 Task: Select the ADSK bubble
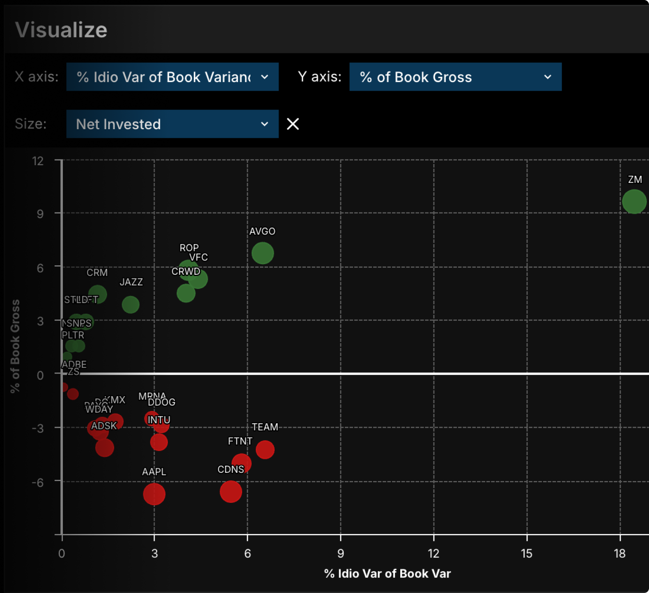point(104,447)
